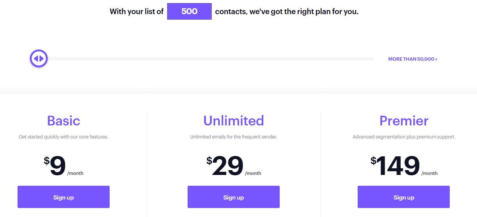
Task: Click the 500 contacts input field
Action: [189, 12]
